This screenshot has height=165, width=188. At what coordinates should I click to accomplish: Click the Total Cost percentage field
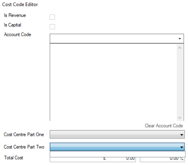click(x=162, y=160)
